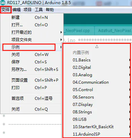
Task: Expand the 03.Analog examples
Action: click(x=97, y=75)
